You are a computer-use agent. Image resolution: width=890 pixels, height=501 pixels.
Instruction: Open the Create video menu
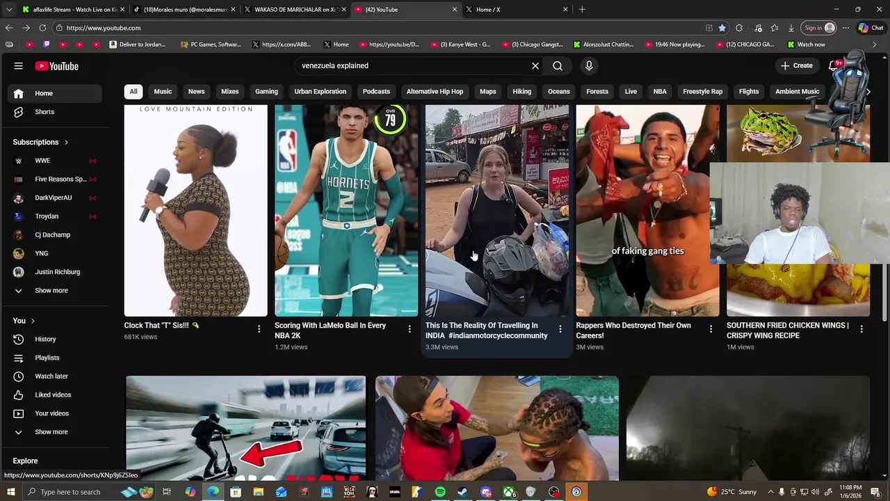(x=797, y=66)
